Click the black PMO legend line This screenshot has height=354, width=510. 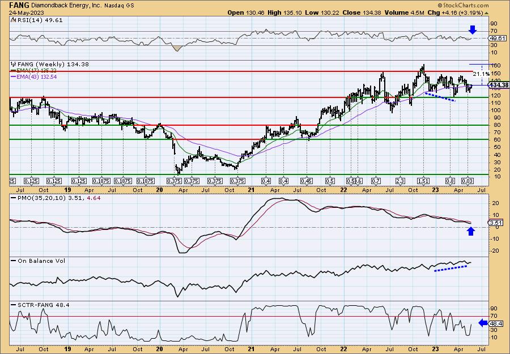point(14,198)
